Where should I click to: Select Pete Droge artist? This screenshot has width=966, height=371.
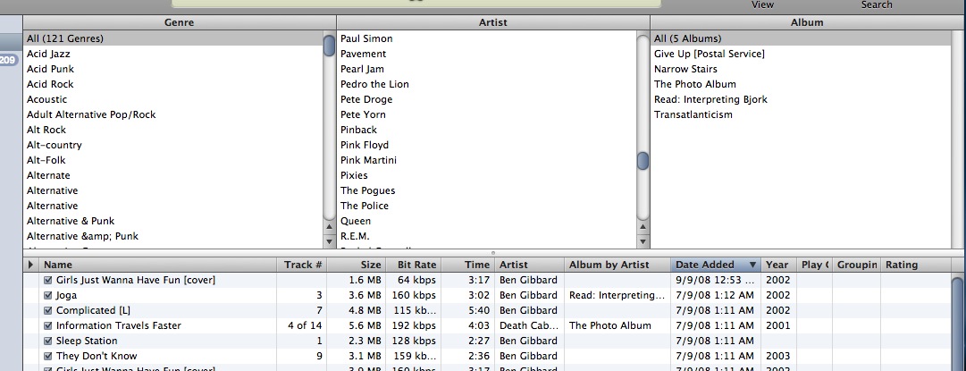click(x=487, y=99)
